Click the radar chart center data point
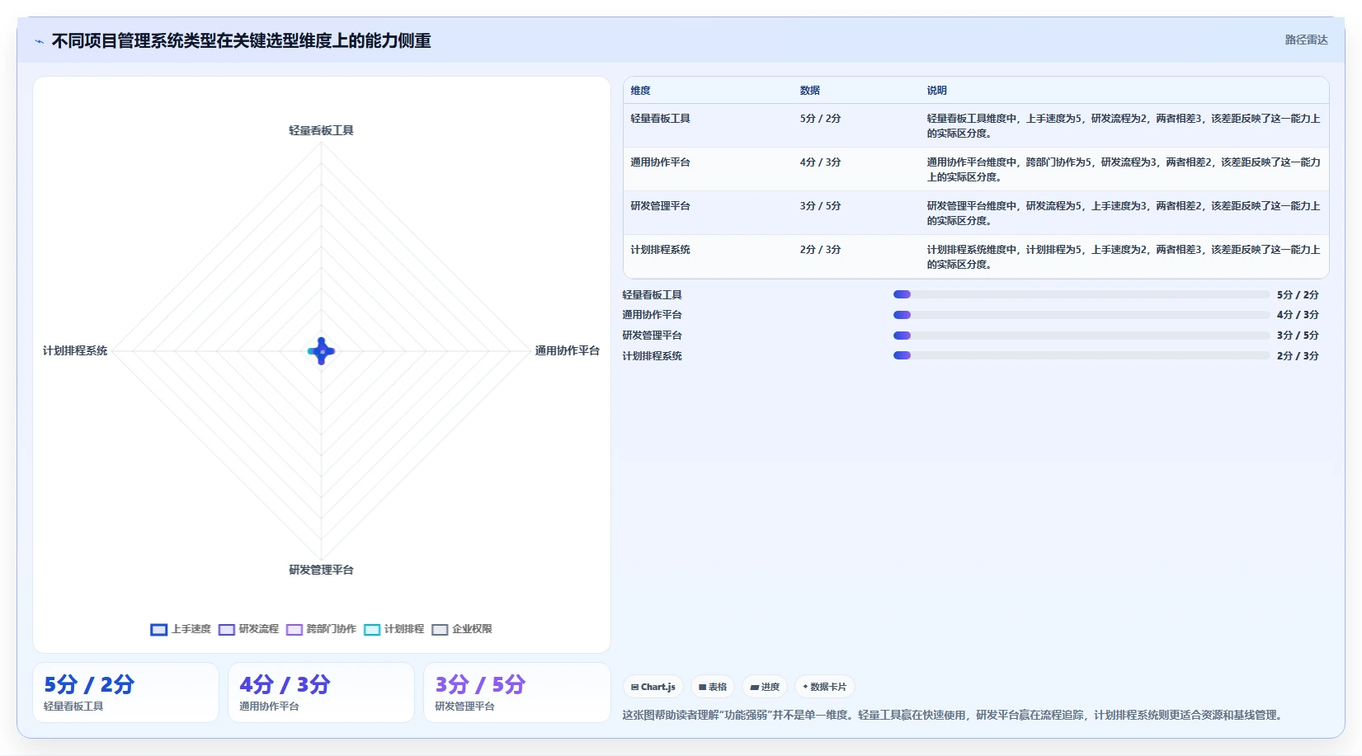 coord(322,351)
